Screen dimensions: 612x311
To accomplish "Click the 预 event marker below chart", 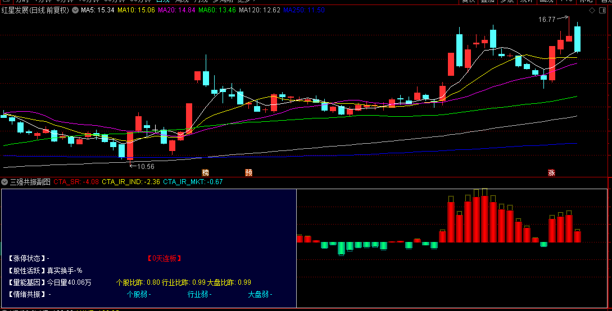I will 248,172.
